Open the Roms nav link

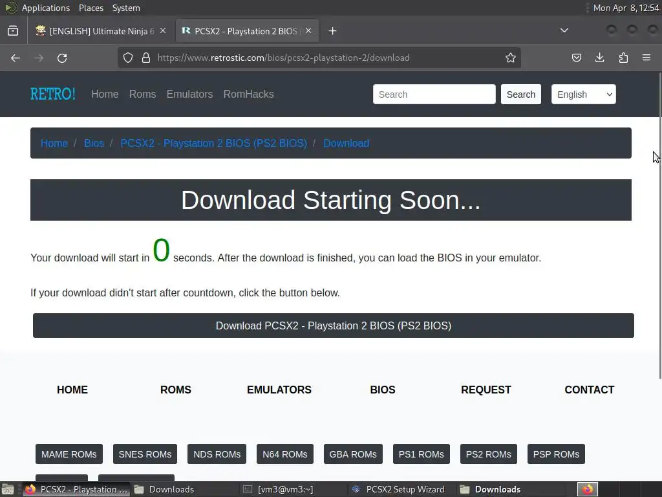(143, 94)
